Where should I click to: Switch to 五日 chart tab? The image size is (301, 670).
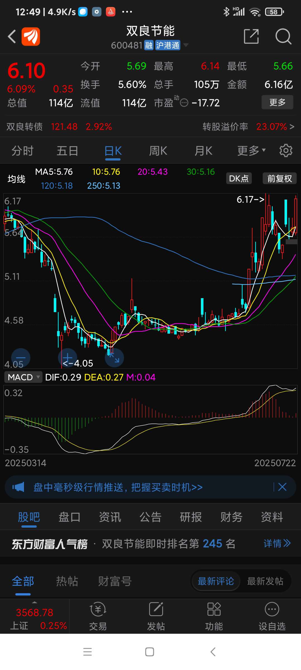pyautogui.click(x=67, y=151)
